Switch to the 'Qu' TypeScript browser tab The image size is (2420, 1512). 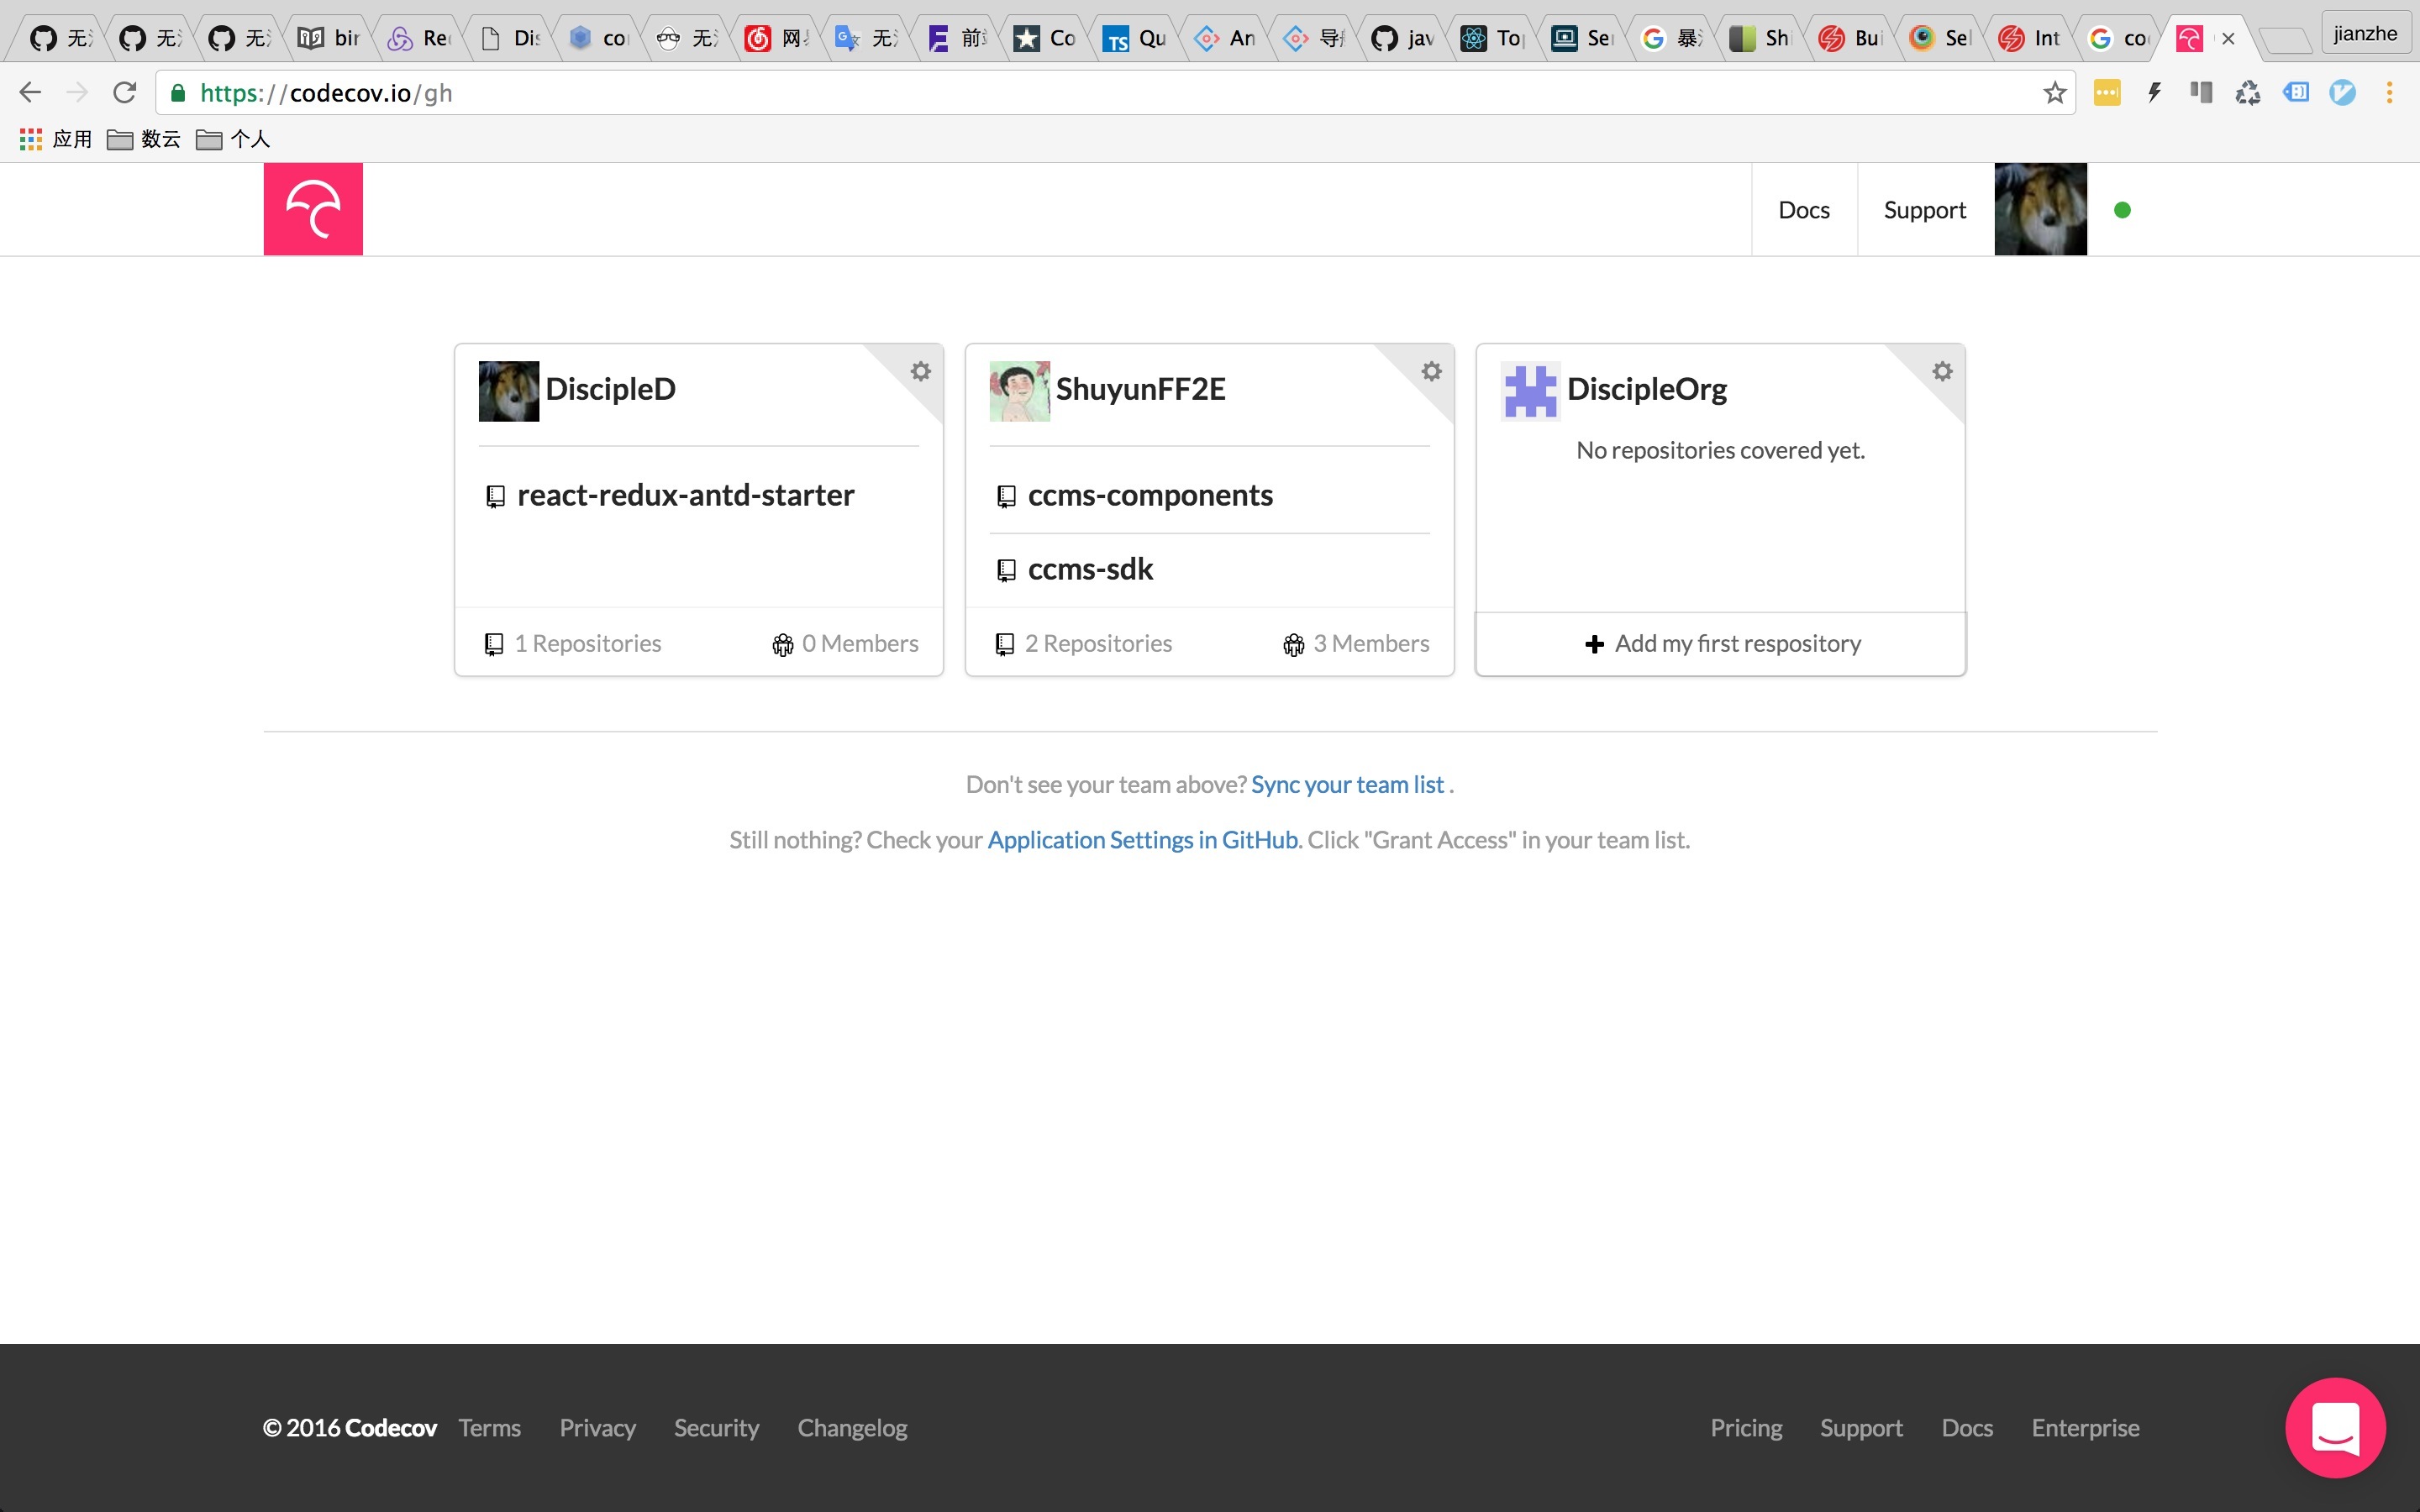coord(1134,38)
